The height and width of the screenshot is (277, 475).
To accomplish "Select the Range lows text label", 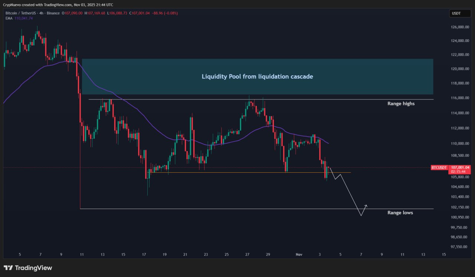I will tap(400, 213).
